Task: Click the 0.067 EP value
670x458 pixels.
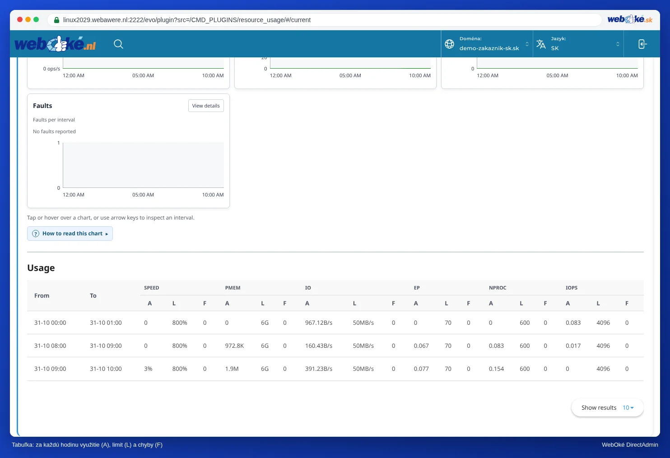Action: click(x=421, y=346)
